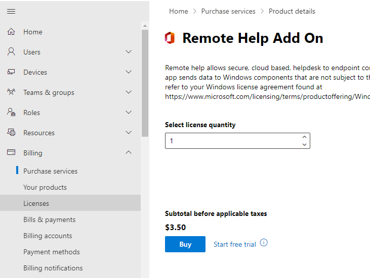The width and height of the screenshot is (370, 278).
Task: Click the Teams & groups people icon
Action: pyautogui.click(x=11, y=92)
